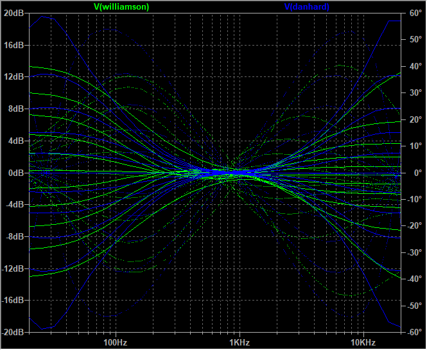
Task: Click the -20dB left axis label
Action: coord(13,332)
